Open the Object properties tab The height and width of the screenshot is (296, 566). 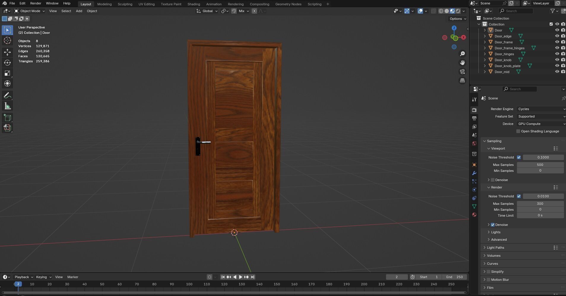[x=474, y=165]
